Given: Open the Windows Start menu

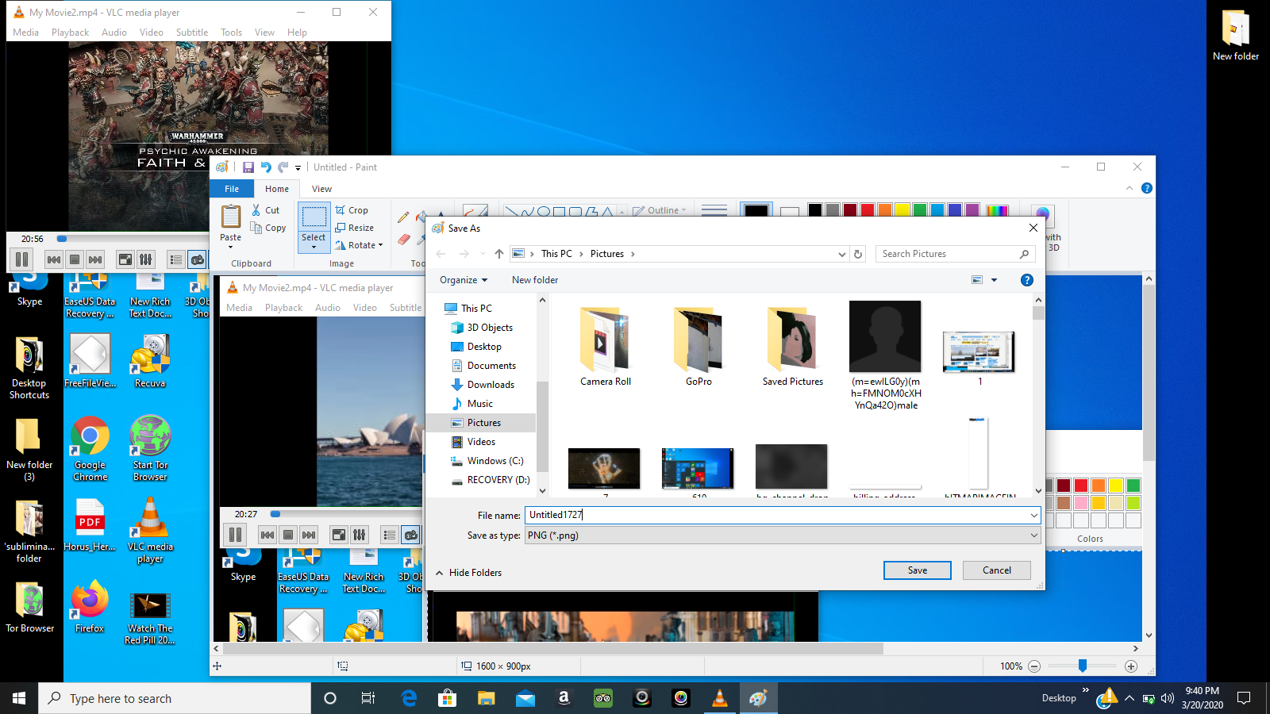Looking at the screenshot, I should [x=19, y=698].
